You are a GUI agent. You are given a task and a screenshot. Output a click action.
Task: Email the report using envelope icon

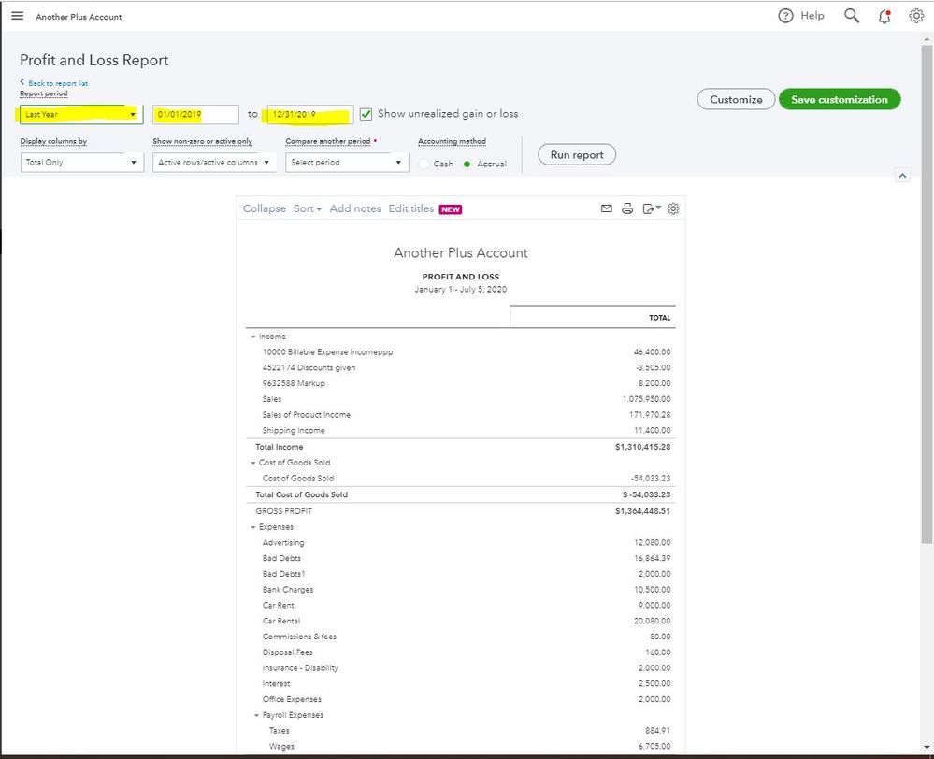(607, 208)
